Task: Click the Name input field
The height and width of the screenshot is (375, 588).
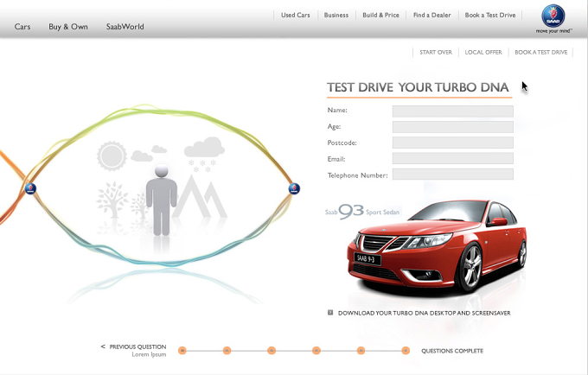Action: point(453,111)
